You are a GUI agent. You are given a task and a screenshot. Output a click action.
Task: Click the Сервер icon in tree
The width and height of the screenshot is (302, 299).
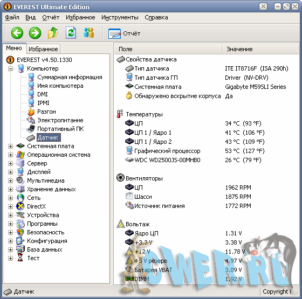[x=20, y=163]
